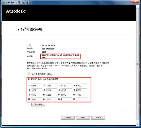Click the scrollbar up arrow

[138, 7]
